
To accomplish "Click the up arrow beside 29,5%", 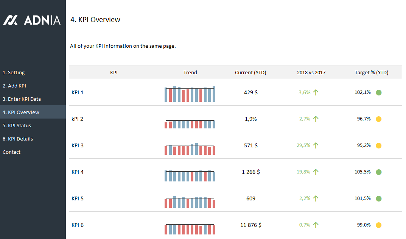I will (x=316, y=145).
